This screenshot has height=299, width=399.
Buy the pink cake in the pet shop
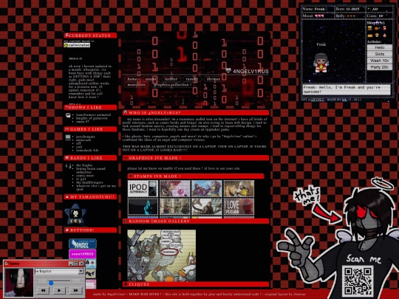point(384,35)
